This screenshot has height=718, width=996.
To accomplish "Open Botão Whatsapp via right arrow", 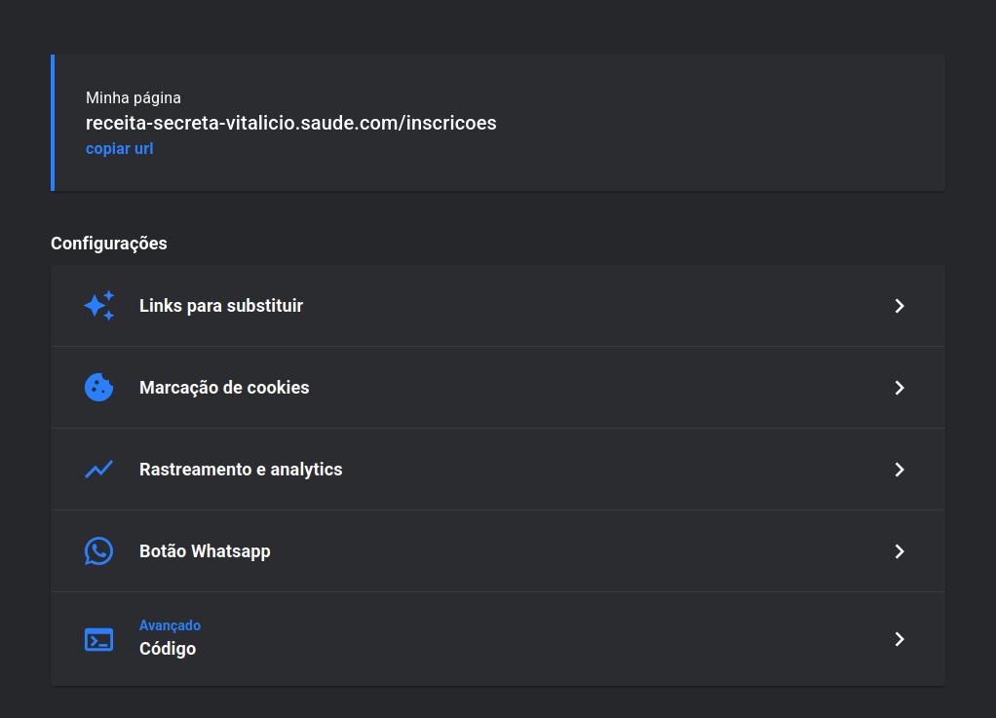I will pos(900,551).
